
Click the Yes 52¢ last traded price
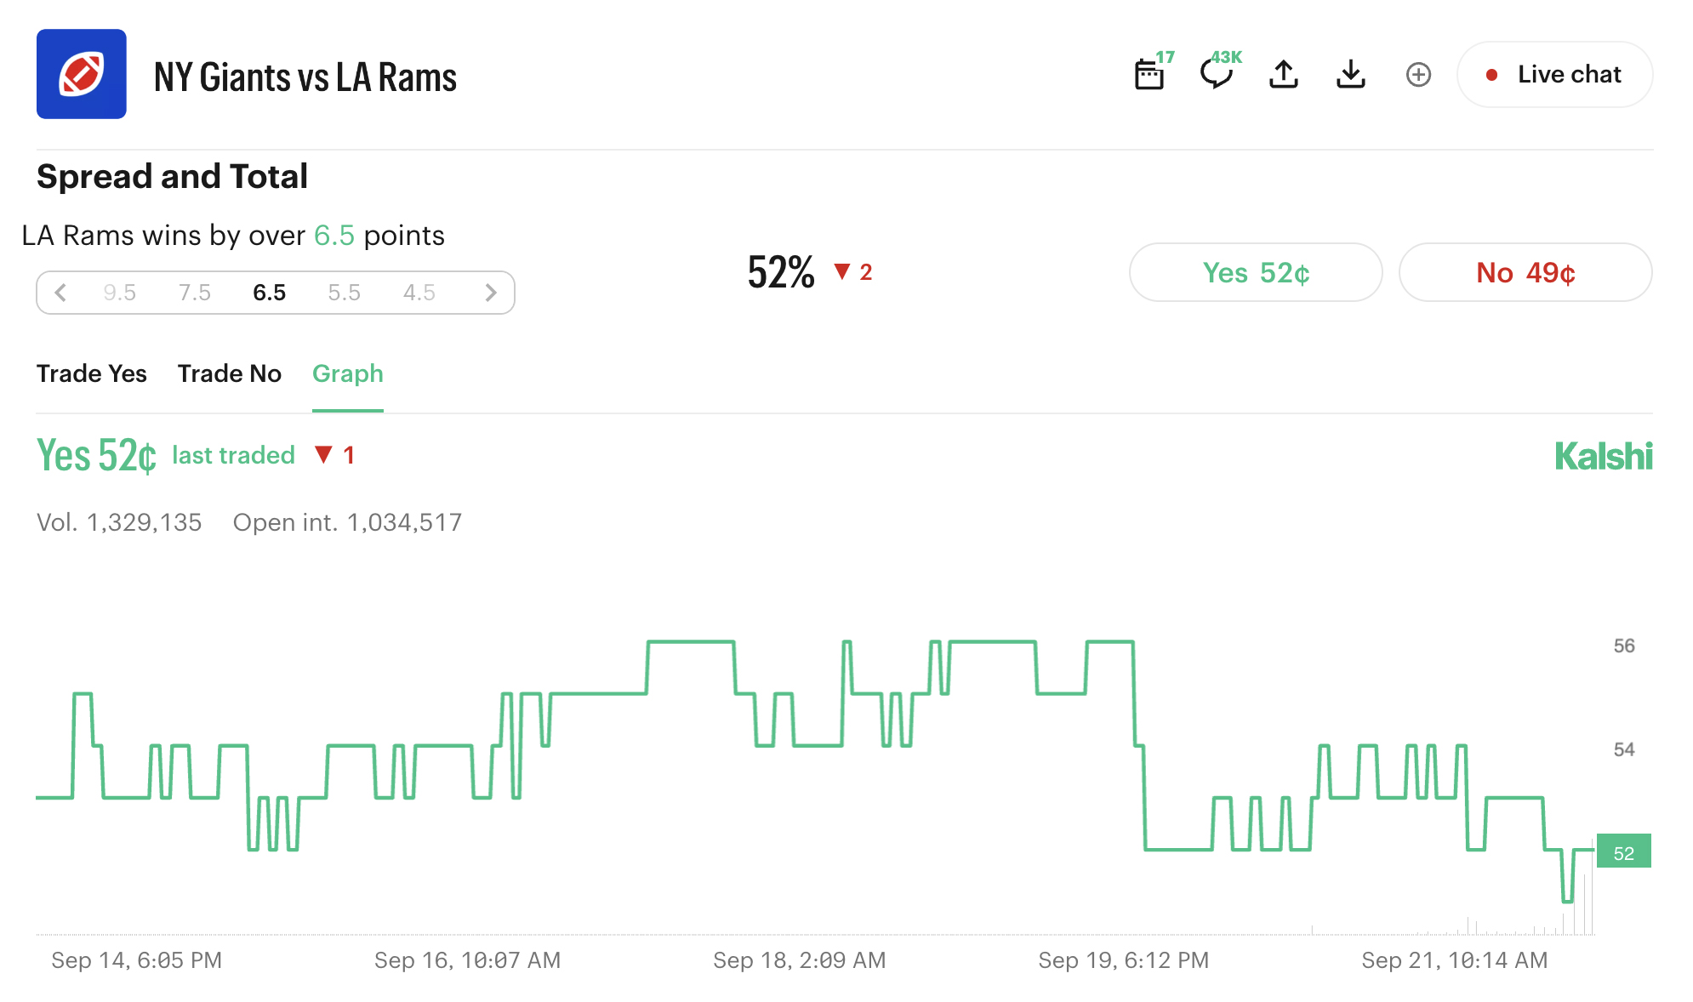pos(97,455)
